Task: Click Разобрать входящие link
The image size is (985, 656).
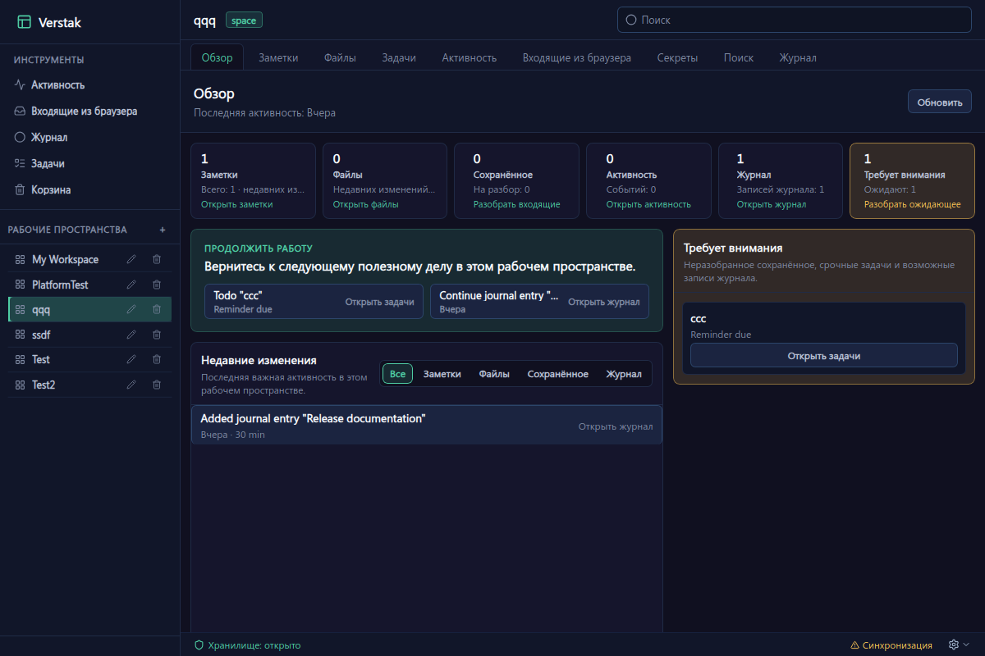Action: [517, 204]
